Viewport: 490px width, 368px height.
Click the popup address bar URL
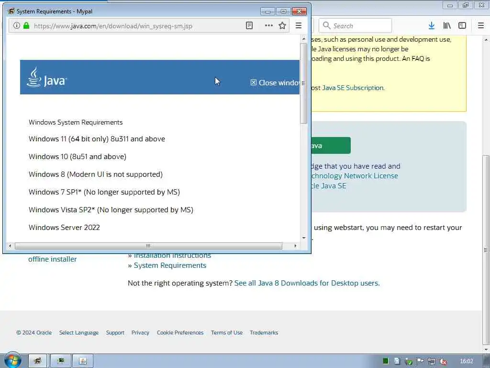(x=113, y=26)
